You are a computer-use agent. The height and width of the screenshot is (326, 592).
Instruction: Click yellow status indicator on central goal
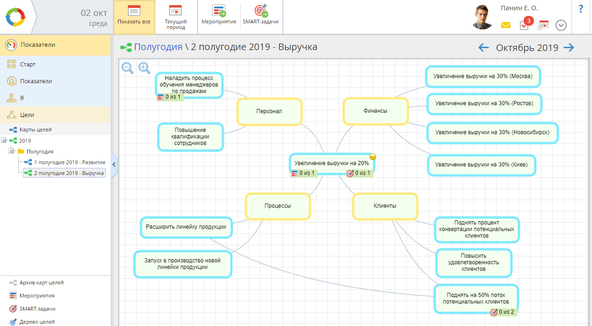pos(373,157)
